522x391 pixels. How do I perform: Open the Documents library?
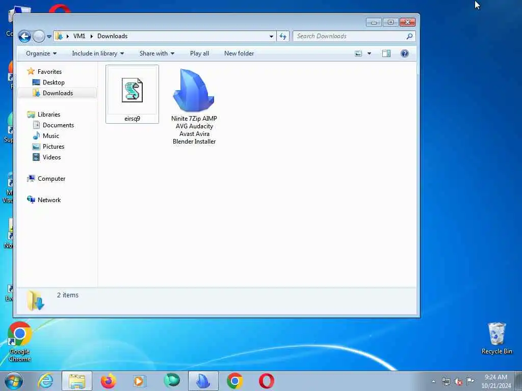(x=58, y=125)
